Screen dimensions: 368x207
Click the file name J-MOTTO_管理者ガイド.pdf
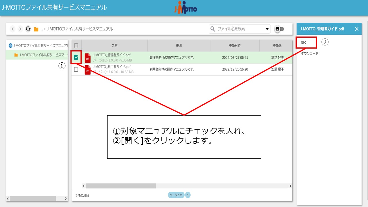[112, 55]
